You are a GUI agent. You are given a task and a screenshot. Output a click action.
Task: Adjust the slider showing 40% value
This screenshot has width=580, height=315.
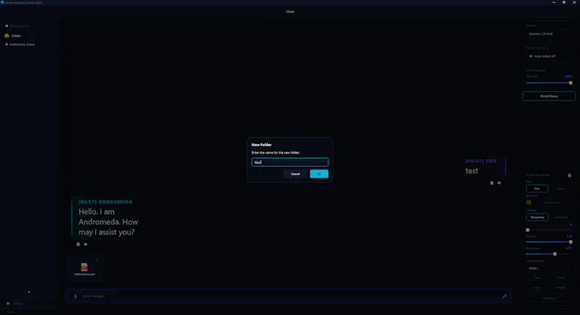[549, 253]
